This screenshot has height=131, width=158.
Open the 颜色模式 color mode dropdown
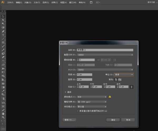click(92, 97)
